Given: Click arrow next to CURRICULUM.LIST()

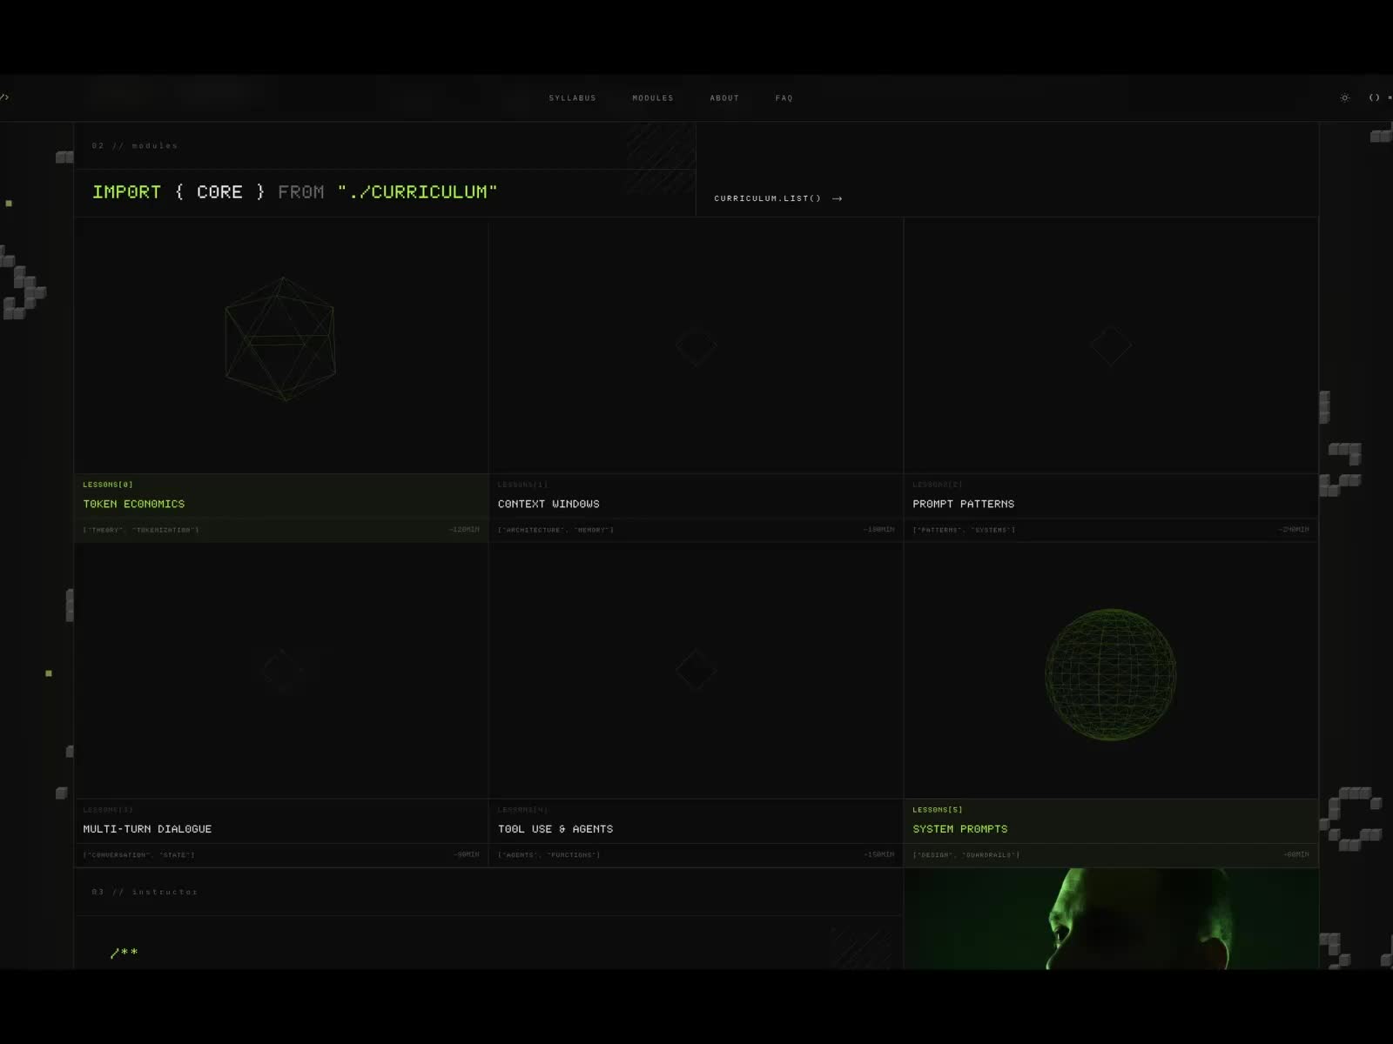Looking at the screenshot, I should pos(837,198).
